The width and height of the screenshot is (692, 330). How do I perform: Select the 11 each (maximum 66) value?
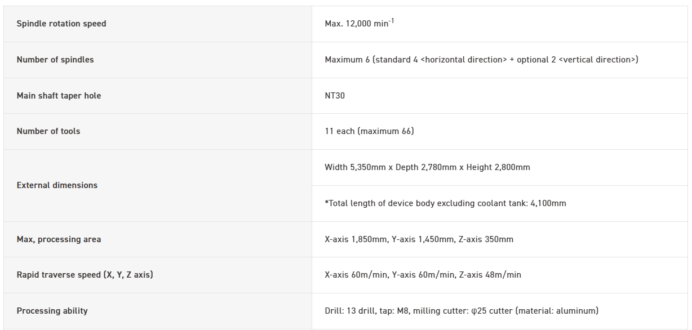click(x=369, y=131)
